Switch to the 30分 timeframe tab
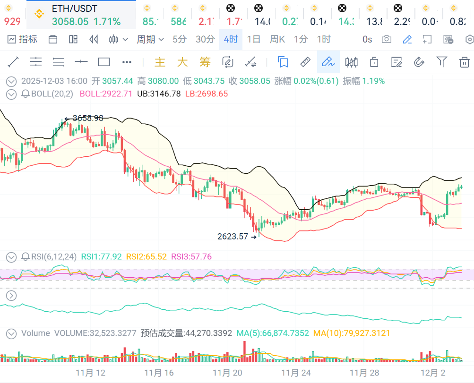 (x=205, y=40)
